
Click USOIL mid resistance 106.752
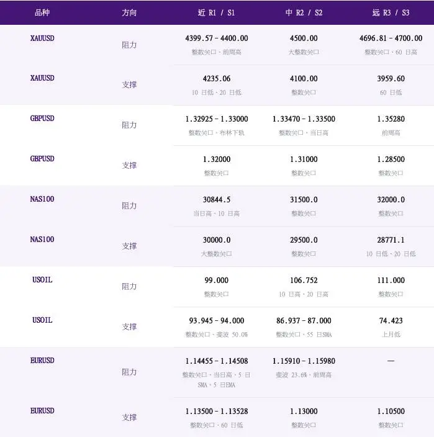(304, 281)
